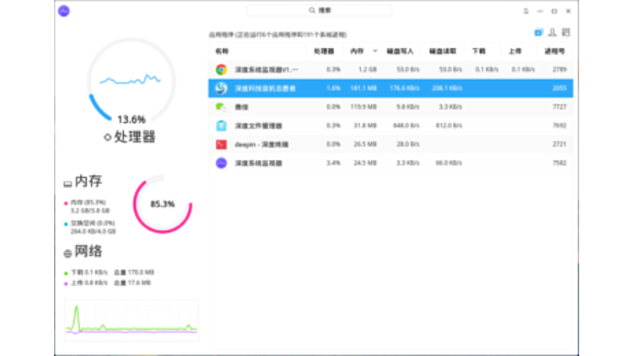634x356 pixels.
Task: Show application processes with the blue filter icon
Action: click(x=538, y=32)
